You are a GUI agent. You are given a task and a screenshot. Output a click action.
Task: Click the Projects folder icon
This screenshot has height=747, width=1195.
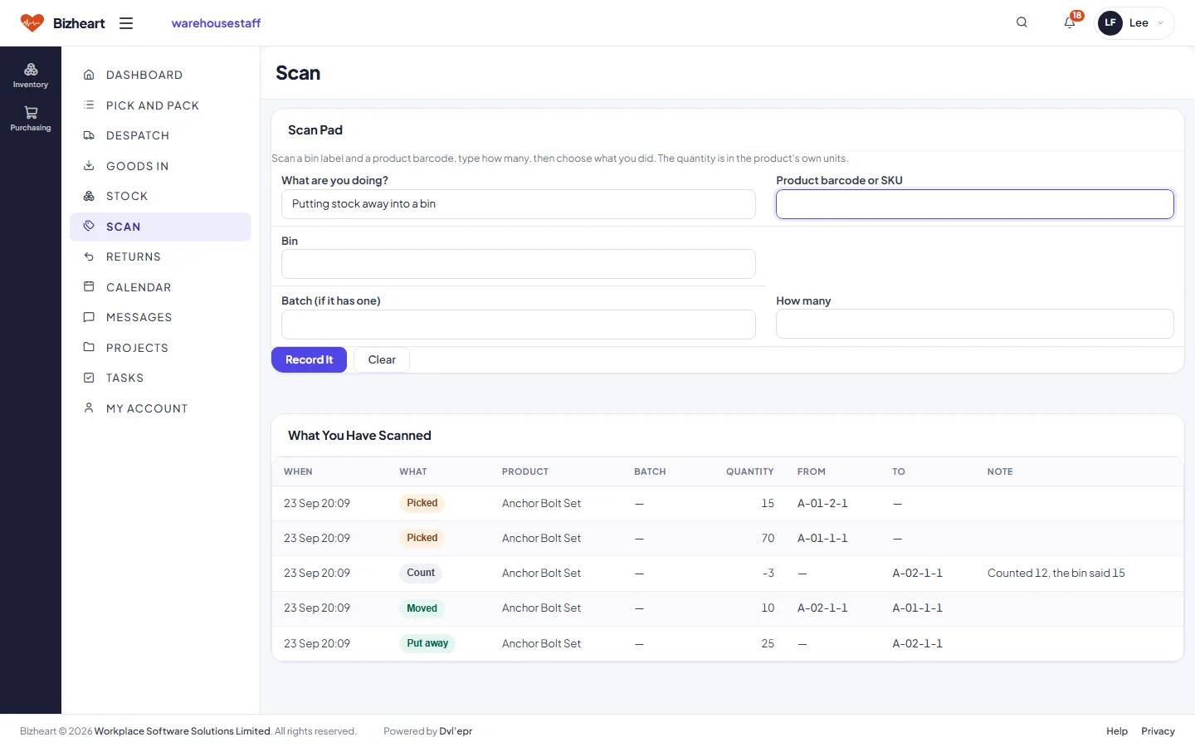(89, 348)
